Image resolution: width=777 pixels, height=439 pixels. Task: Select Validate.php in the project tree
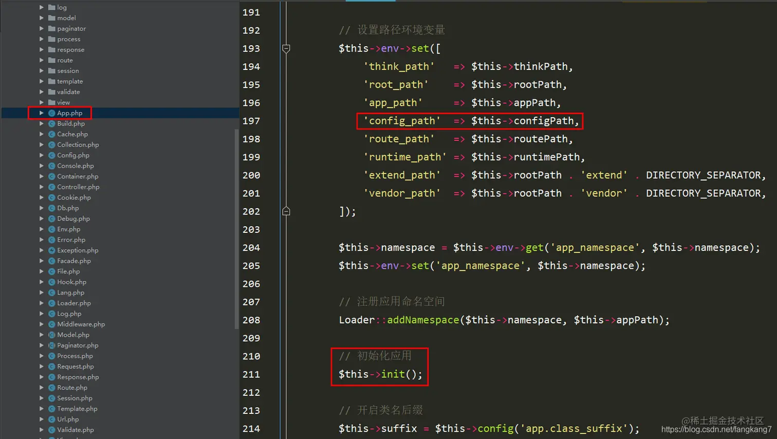pyautogui.click(x=76, y=430)
